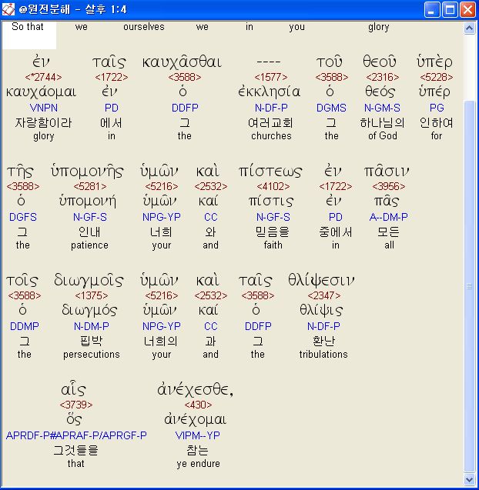Image resolution: width=479 pixels, height=490 pixels.
Task: Click the Korean gloss 여러교회
Action: 271,122
